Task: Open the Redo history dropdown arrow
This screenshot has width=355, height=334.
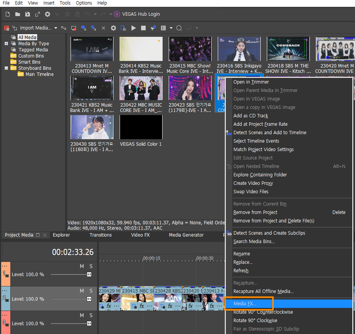Action: click(111, 14)
